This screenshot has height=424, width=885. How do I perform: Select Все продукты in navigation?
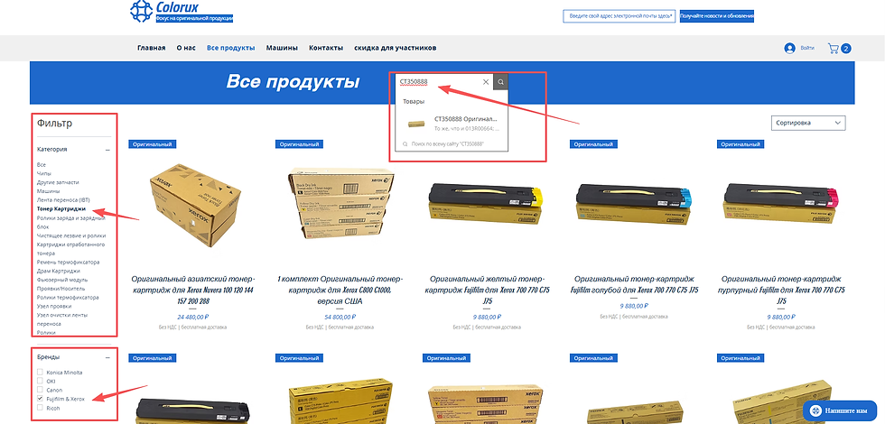231,48
